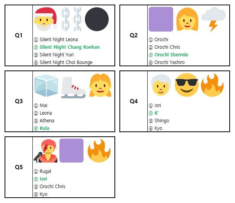Screen dimensions: 235x203
Task: Select answer Silent Night Chang Koehan
Action: tap(69, 47)
